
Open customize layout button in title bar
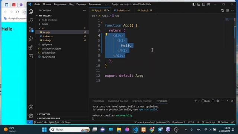pos(209,4)
